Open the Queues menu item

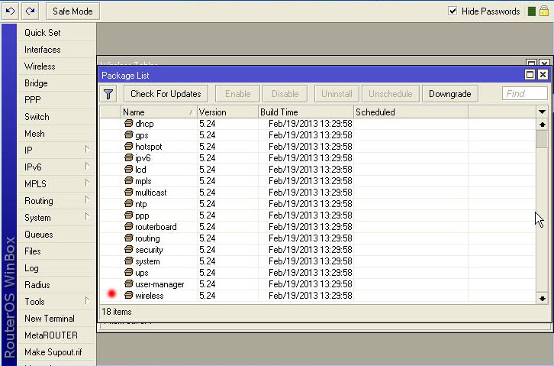pos(56,234)
